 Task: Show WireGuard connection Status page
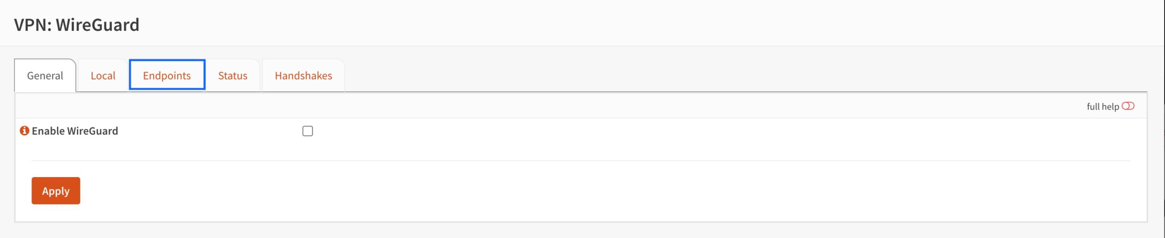[233, 76]
